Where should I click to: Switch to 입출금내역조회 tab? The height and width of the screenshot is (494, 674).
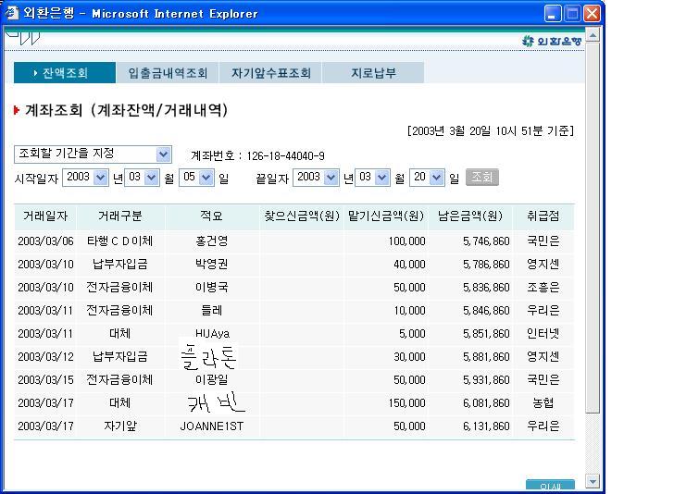[x=168, y=73]
